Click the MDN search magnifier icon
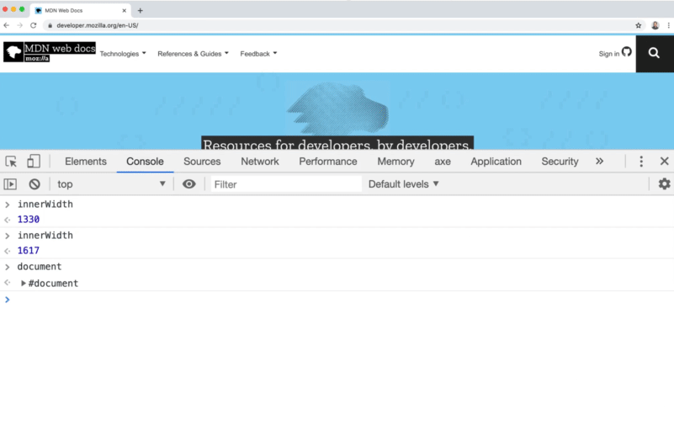 (654, 54)
